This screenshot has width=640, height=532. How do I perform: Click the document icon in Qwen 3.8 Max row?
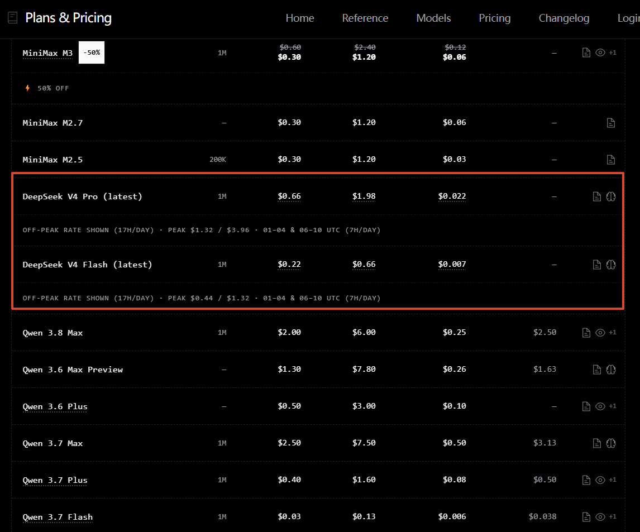tap(586, 333)
